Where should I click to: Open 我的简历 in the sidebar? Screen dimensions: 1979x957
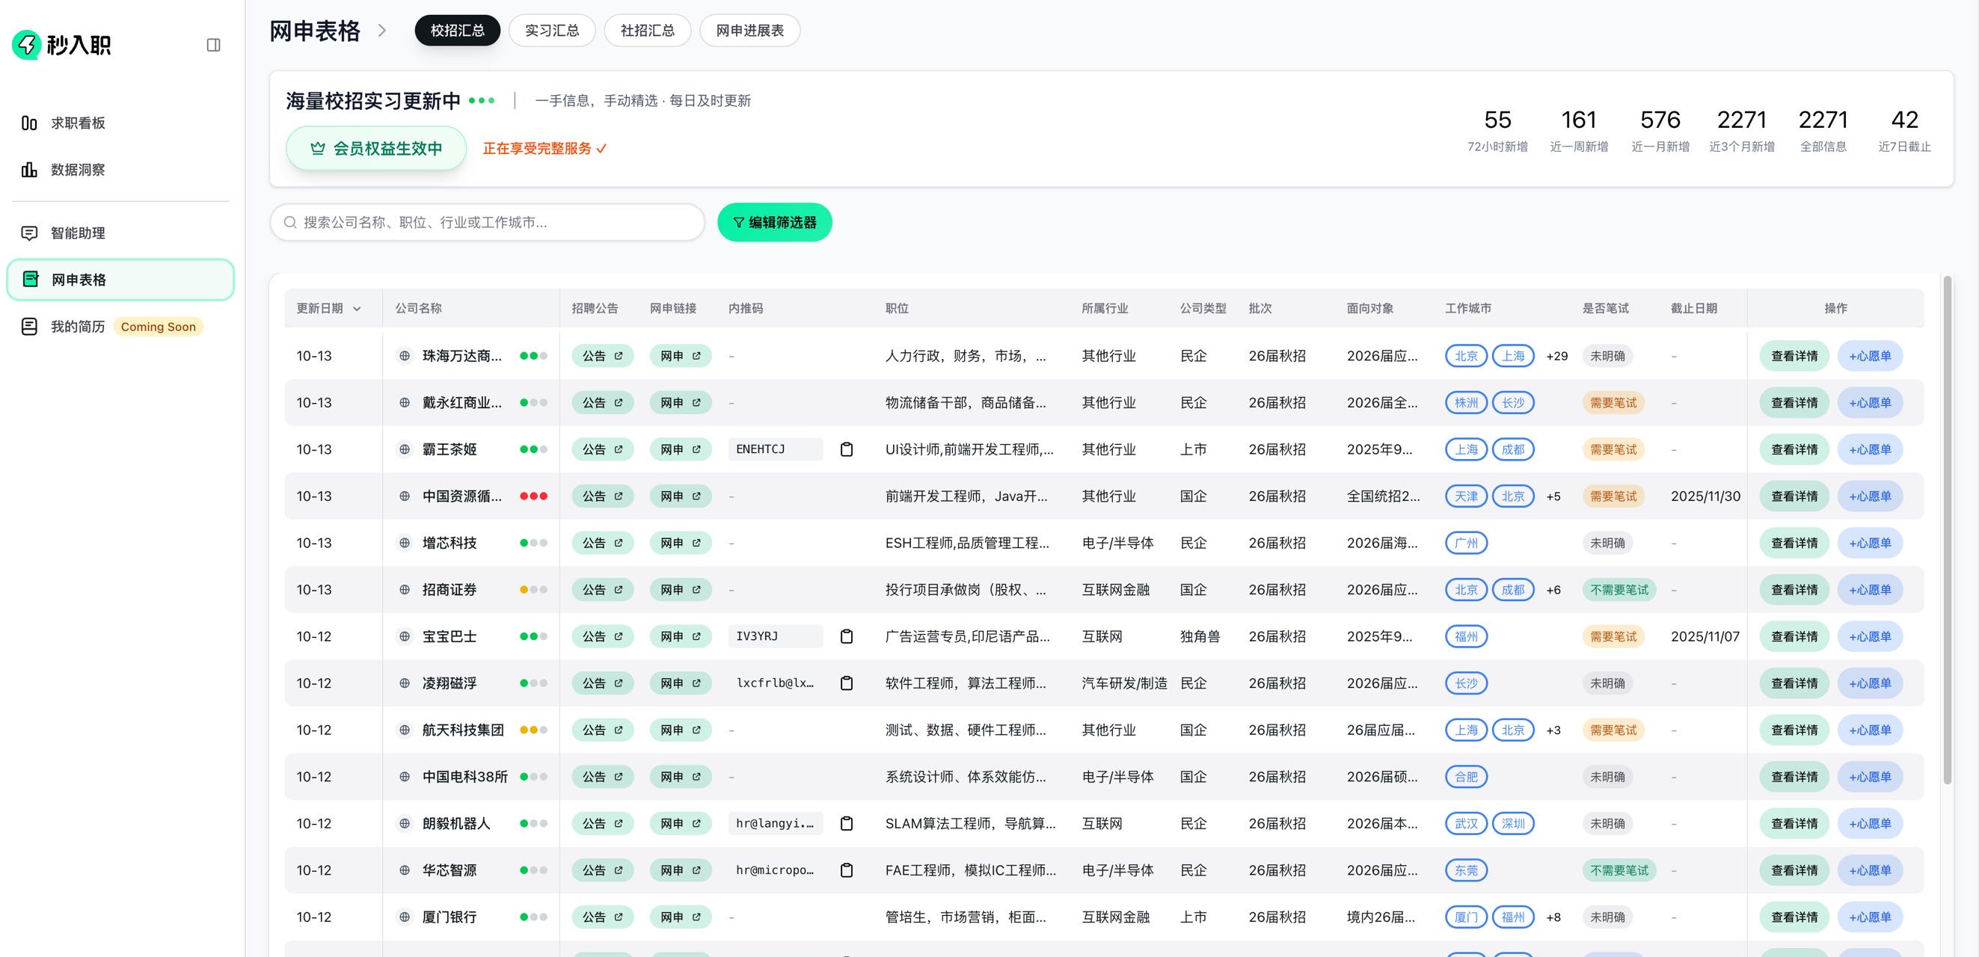pos(120,327)
